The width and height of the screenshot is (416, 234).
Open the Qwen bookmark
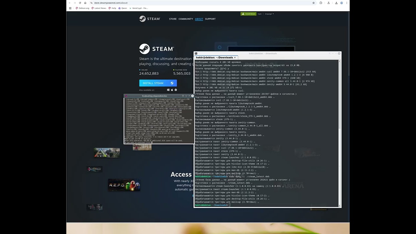pos(123,8)
